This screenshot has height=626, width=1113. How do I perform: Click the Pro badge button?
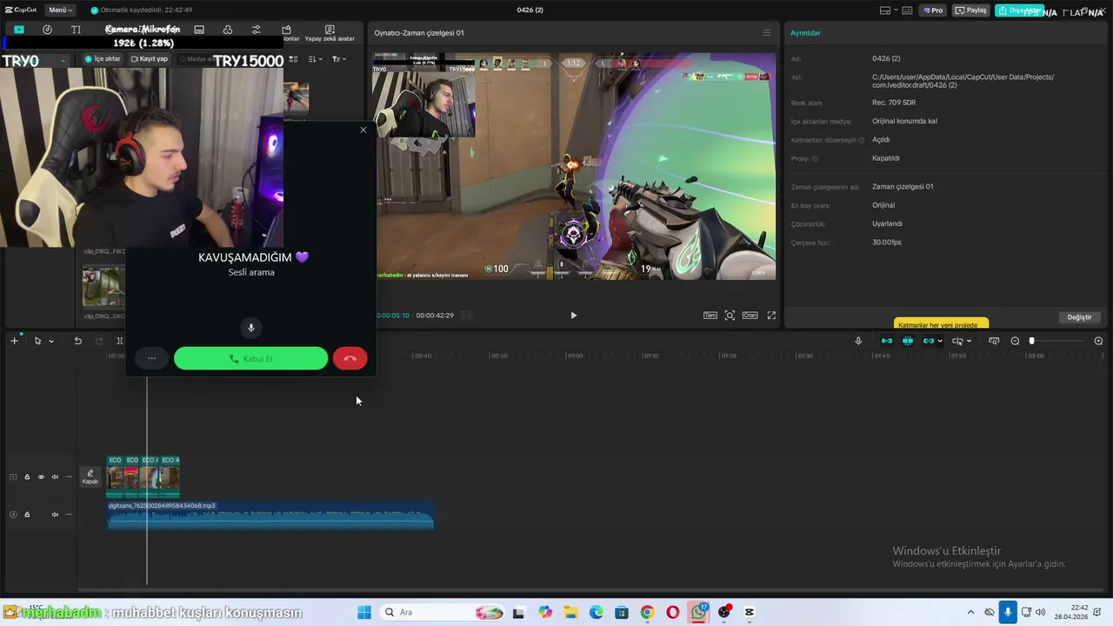click(934, 10)
